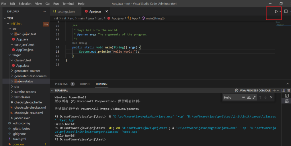Click App.java in the breadcrumb

coord(118,18)
